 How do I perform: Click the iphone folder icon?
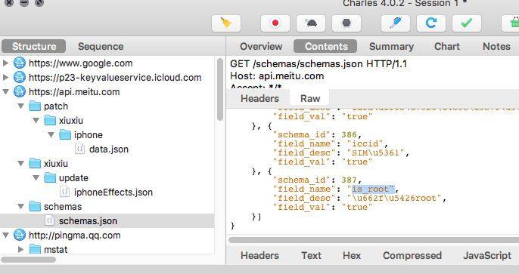(65, 134)
